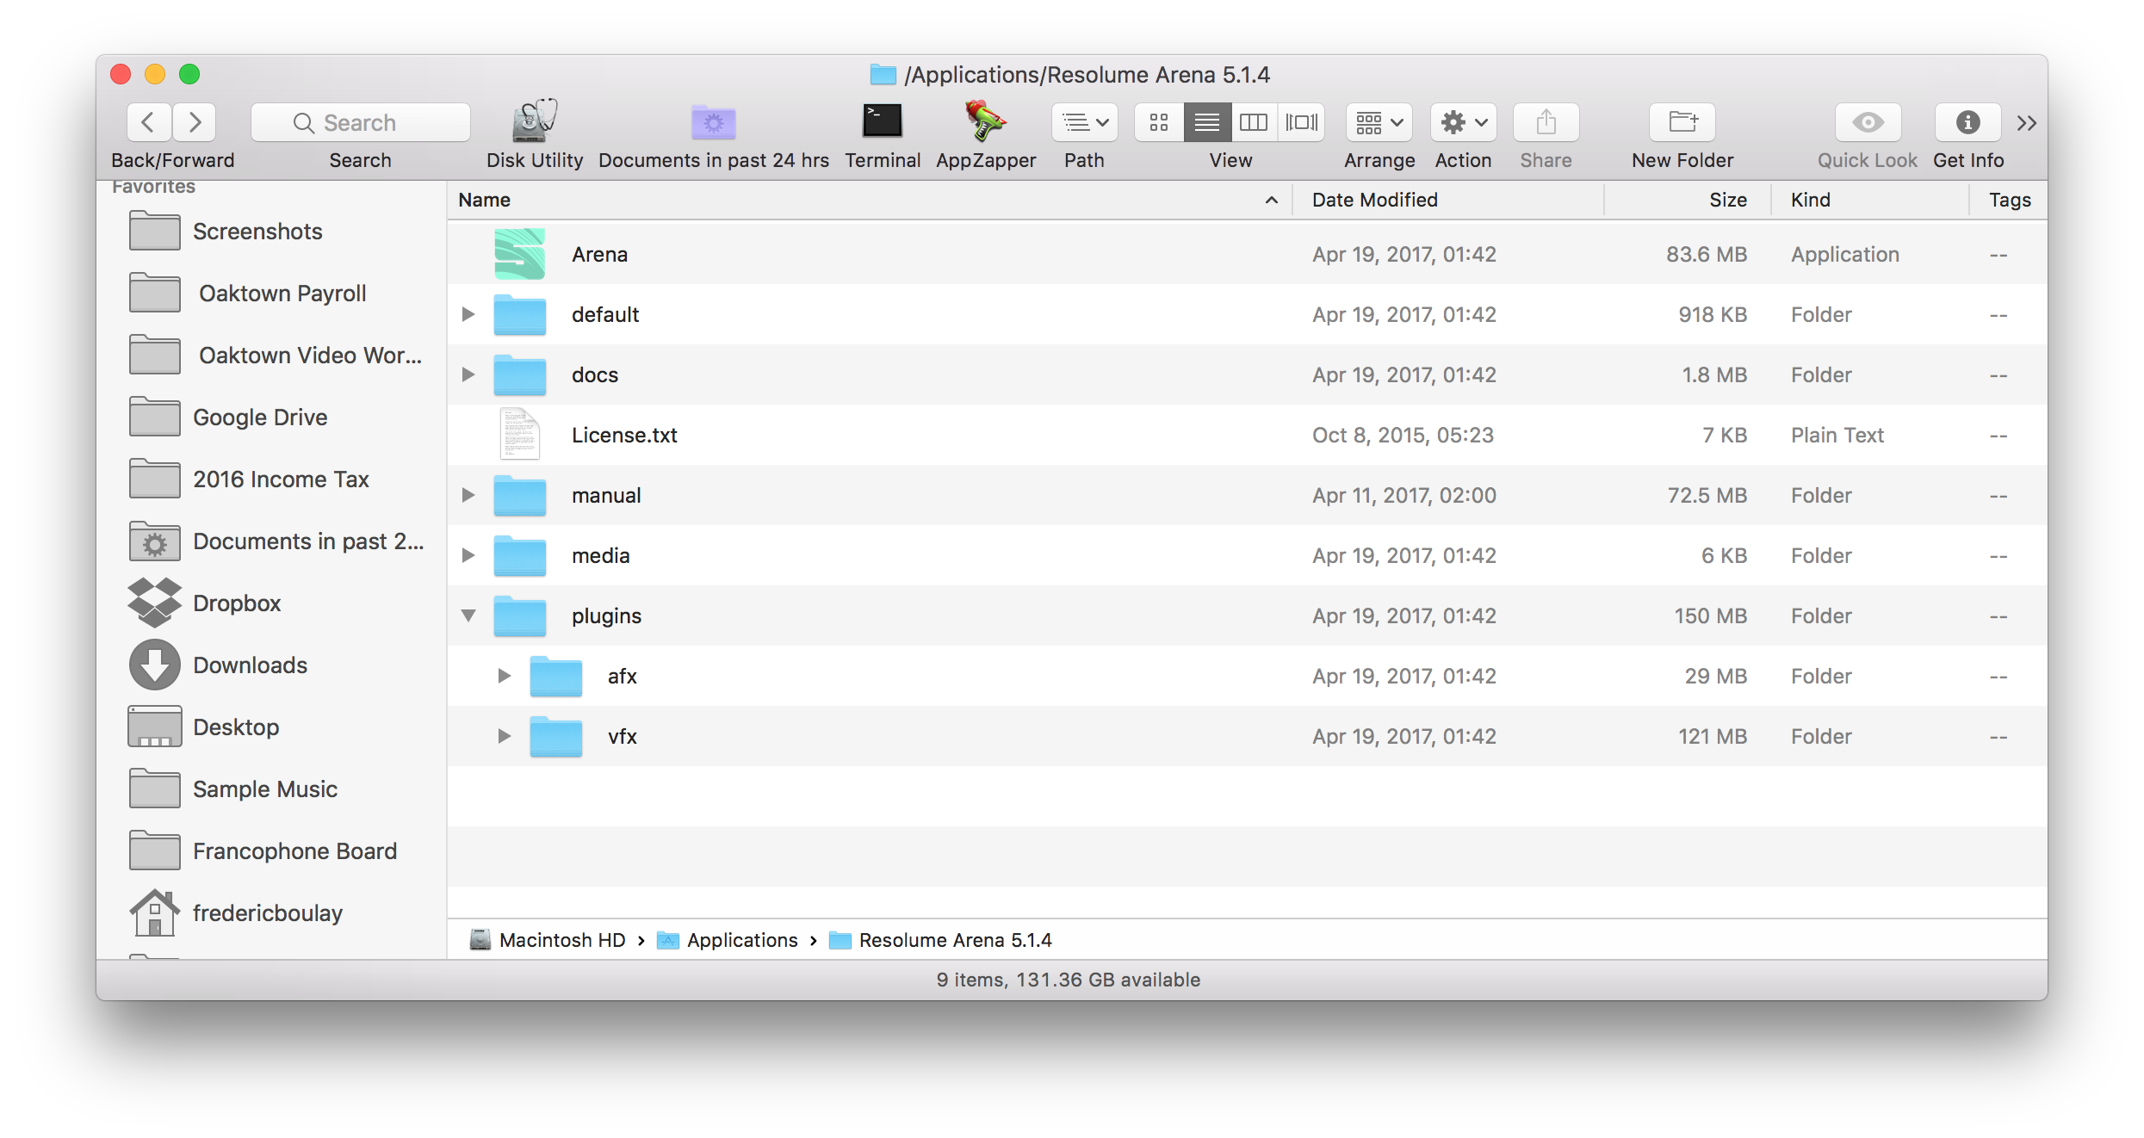Open Documents in past 24 hrs toolbar folder
The height and width of the screenshot is (1138, 2144).
click(x=713, y=122)
